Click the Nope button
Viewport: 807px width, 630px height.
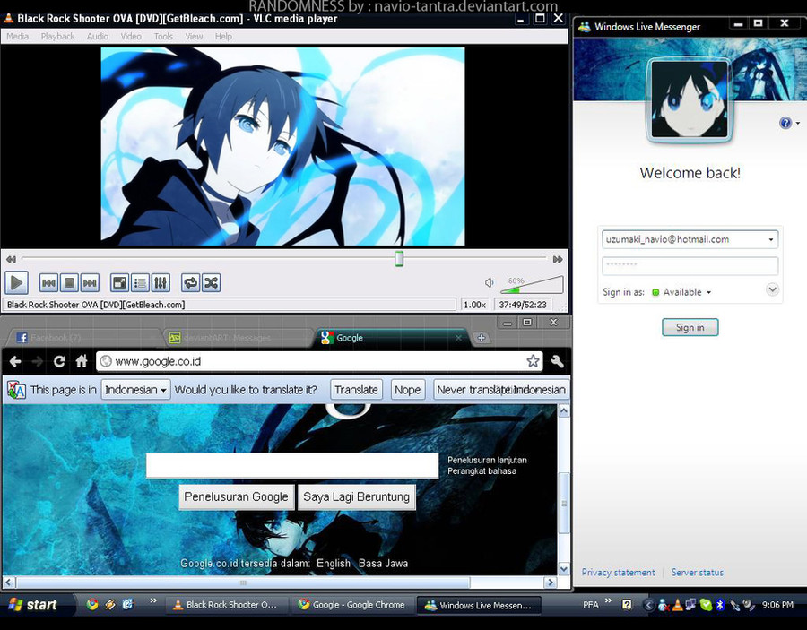pos(407,390)
